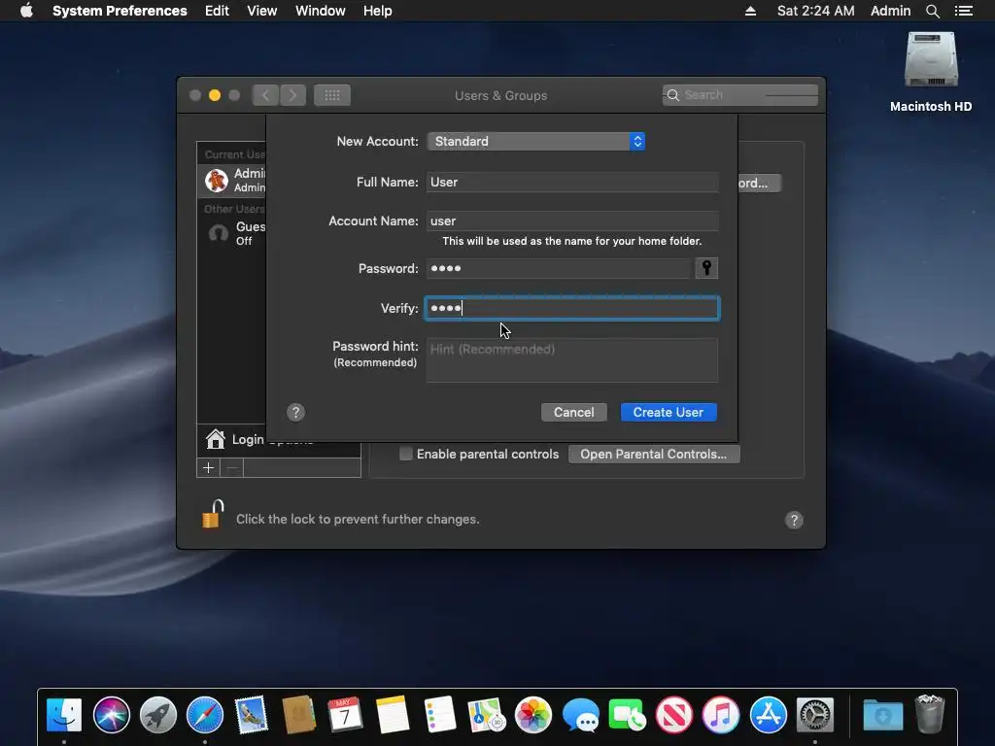Open the Password Assistant key icon

coord(706,268)
